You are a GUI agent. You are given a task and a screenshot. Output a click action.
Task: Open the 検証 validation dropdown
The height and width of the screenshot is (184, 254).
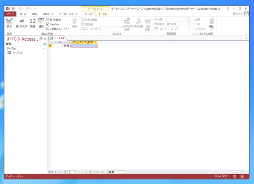pyautogui.click(x=211, y=24)
